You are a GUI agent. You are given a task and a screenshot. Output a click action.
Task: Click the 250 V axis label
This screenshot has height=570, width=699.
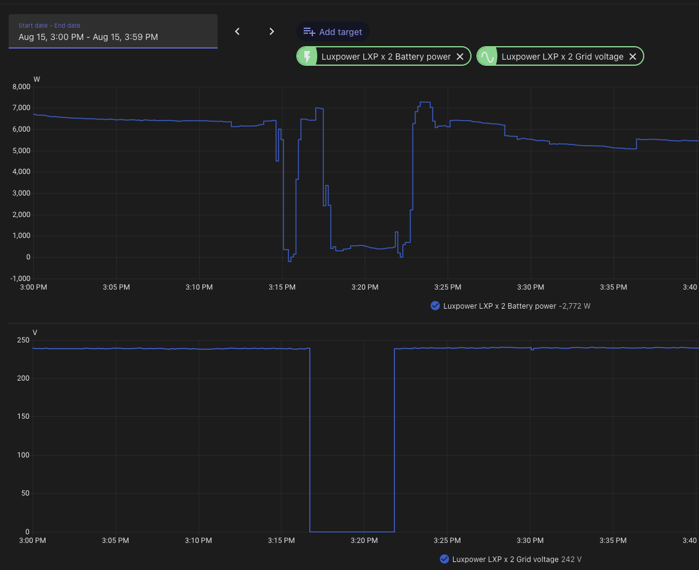[x=23, y=340]
